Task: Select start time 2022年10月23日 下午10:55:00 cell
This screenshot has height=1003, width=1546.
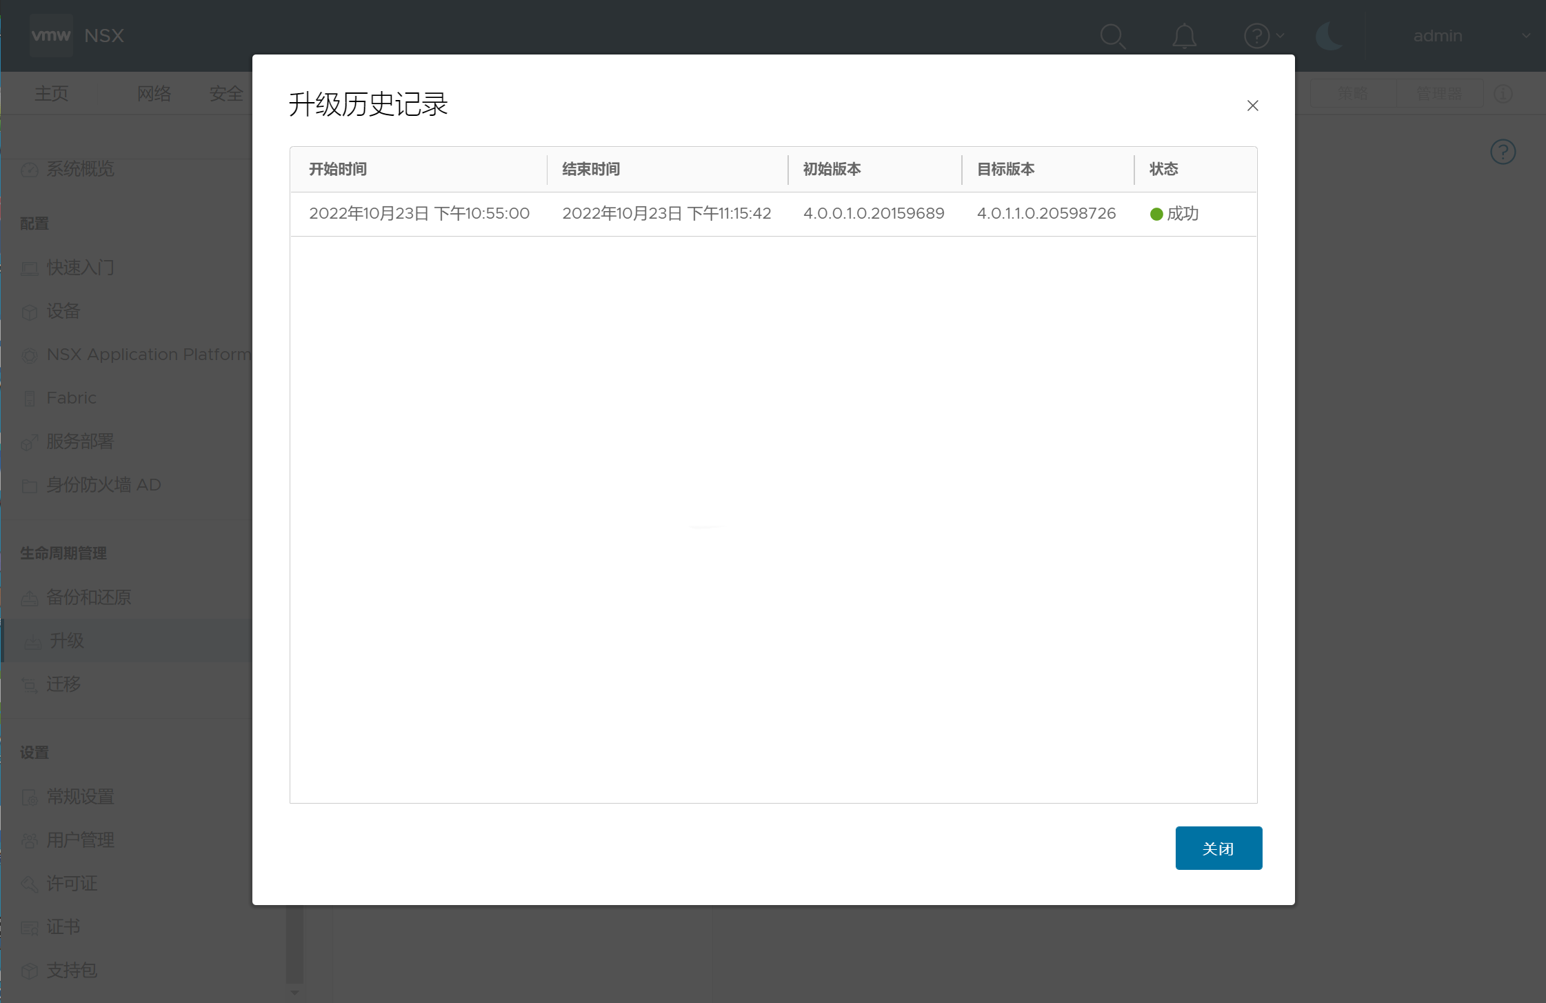Action: coord(419,214)
